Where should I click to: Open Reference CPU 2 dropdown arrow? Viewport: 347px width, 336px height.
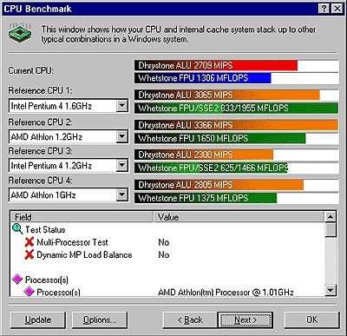(x=122, y=136)
